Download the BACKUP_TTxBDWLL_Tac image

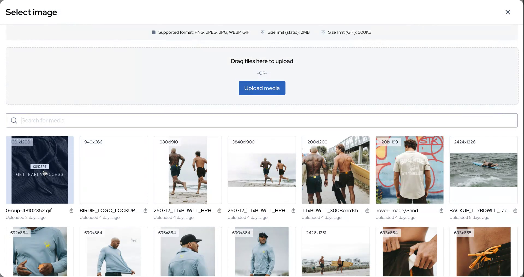point(515,211)
